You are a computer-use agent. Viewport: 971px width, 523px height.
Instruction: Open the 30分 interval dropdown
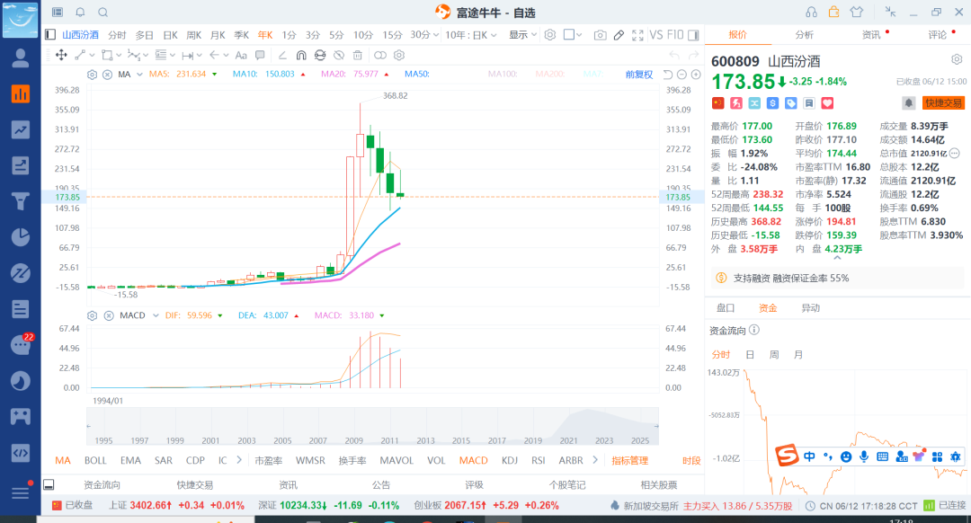(x=424, y=35)
